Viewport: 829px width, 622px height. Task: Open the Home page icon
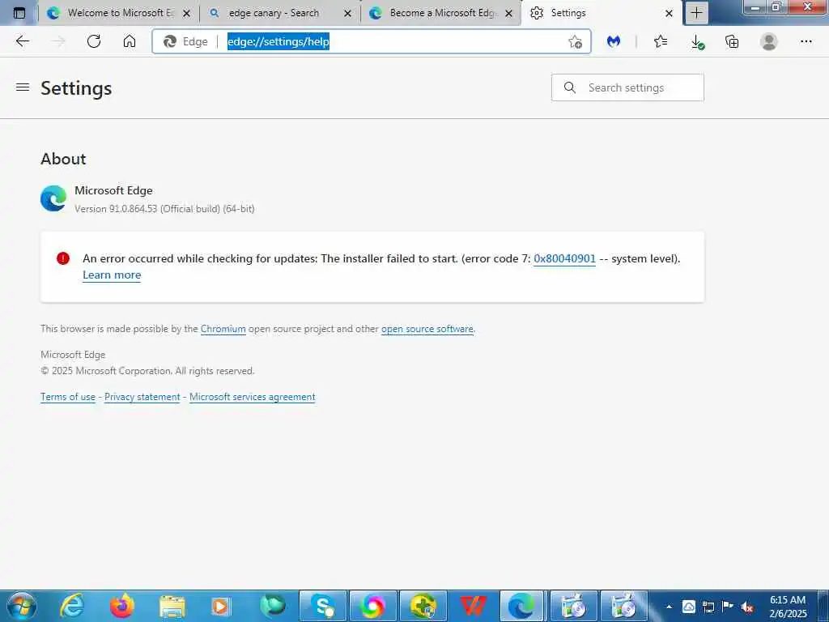click(130, 41)
